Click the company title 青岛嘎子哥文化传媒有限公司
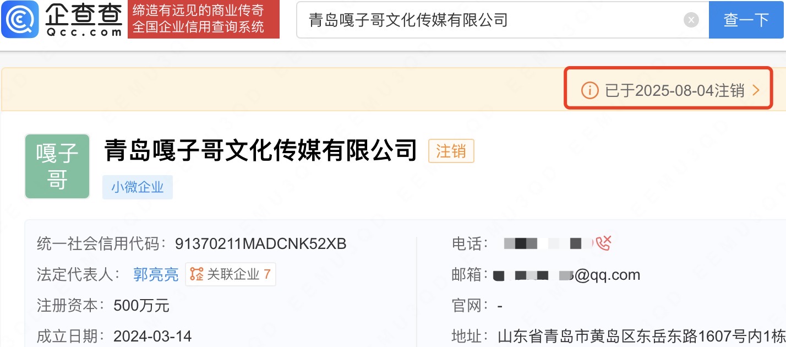The width and height of the screenshot is (786, 347). coord(260,151)
